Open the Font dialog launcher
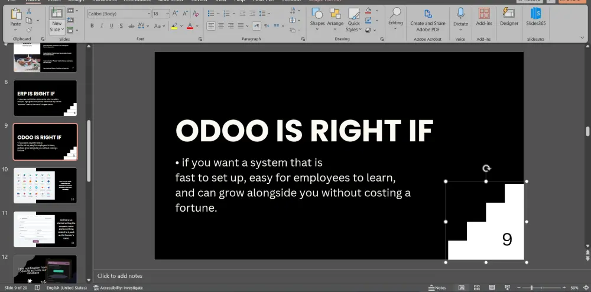The width and height of the screenshot is (591, 292). coord(200,39)
